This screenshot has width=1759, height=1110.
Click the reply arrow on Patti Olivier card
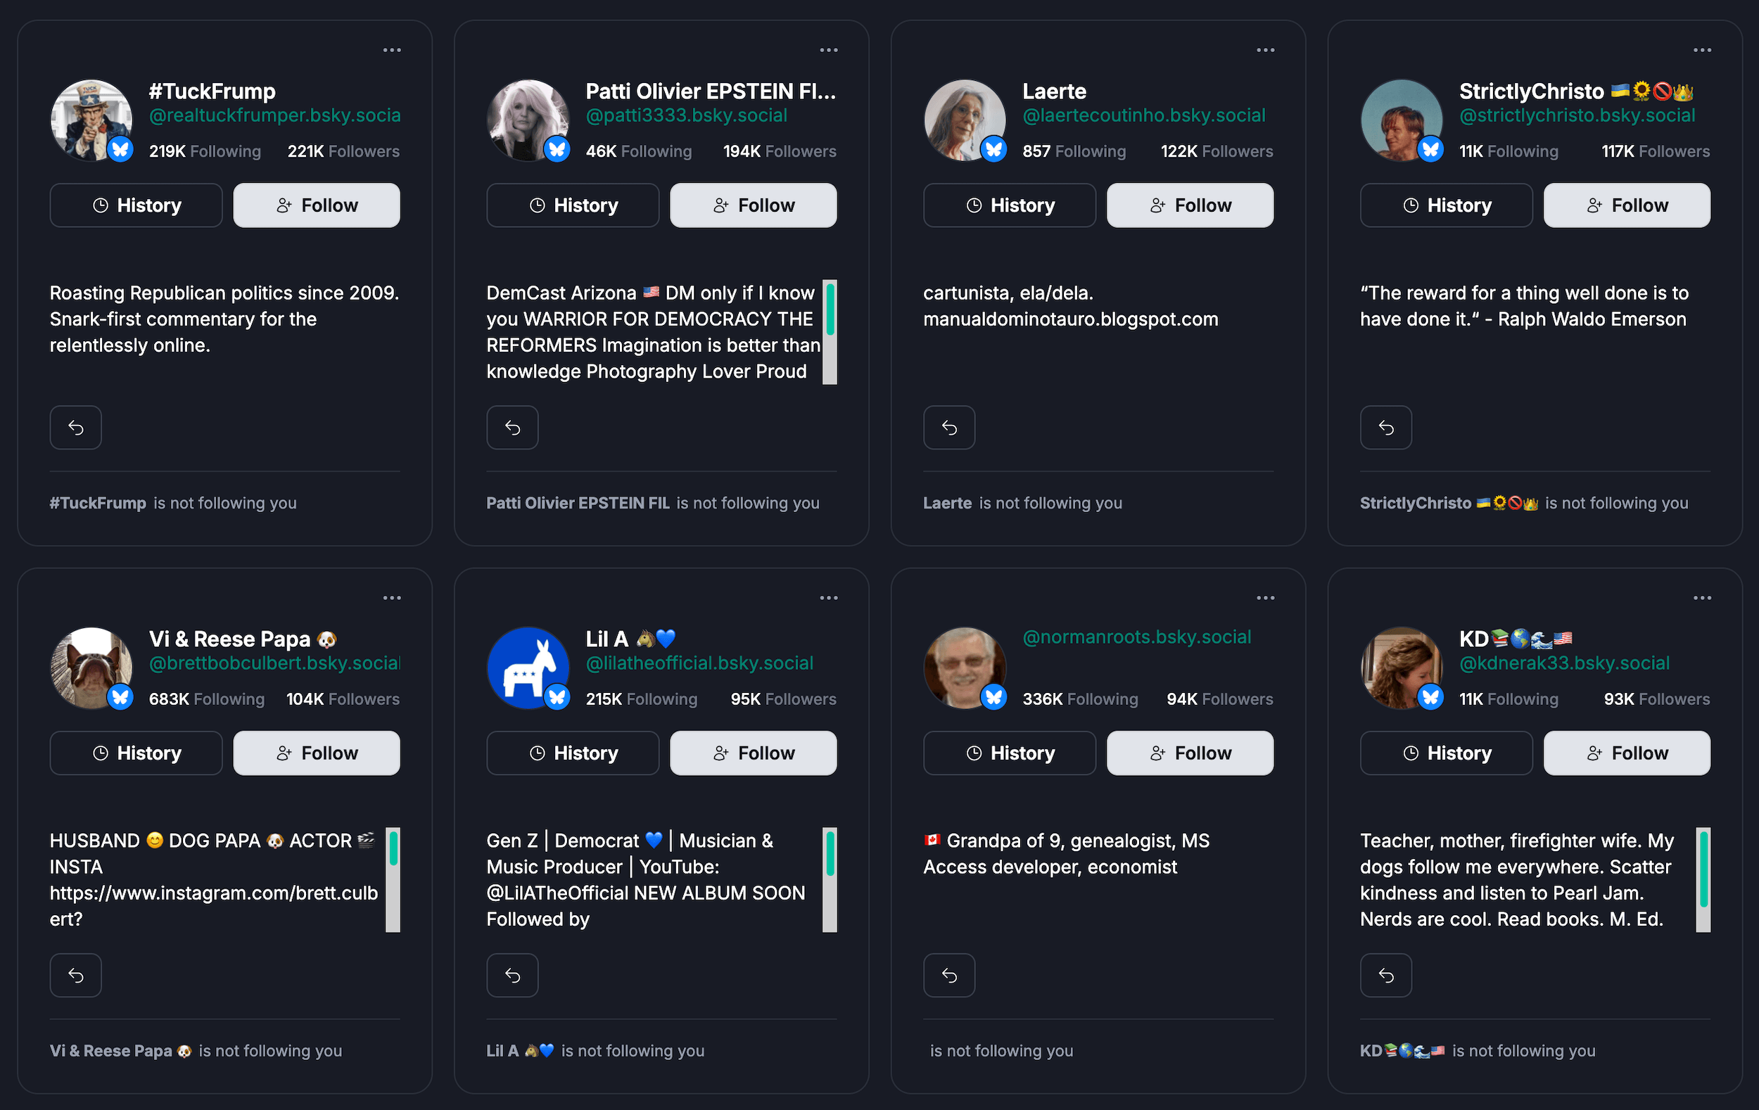tap(512, 427)
